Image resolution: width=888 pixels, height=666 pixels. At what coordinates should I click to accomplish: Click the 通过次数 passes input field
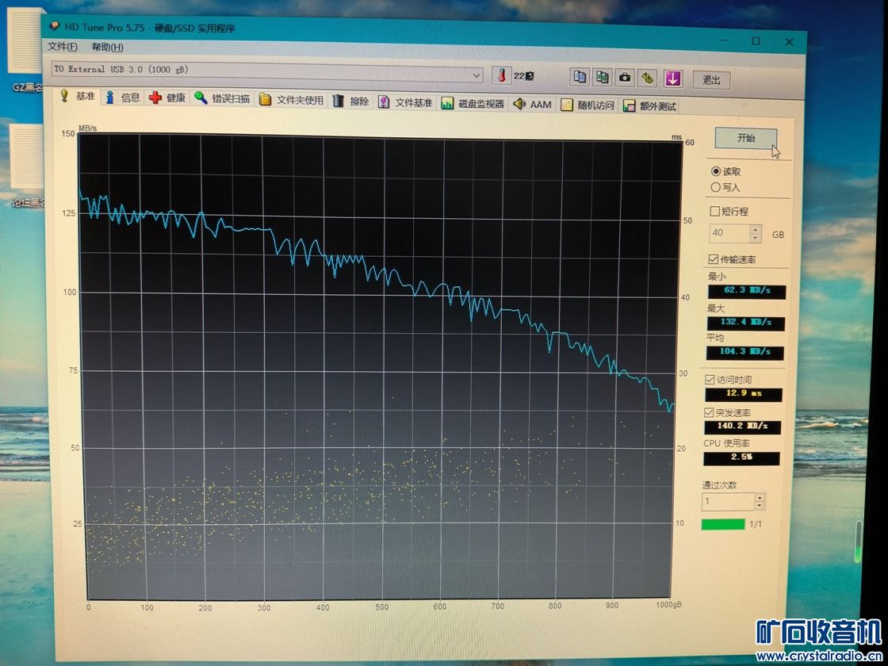pos(729,501)
